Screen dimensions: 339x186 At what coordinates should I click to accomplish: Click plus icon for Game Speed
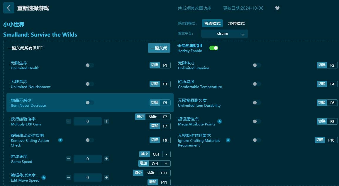107,159
